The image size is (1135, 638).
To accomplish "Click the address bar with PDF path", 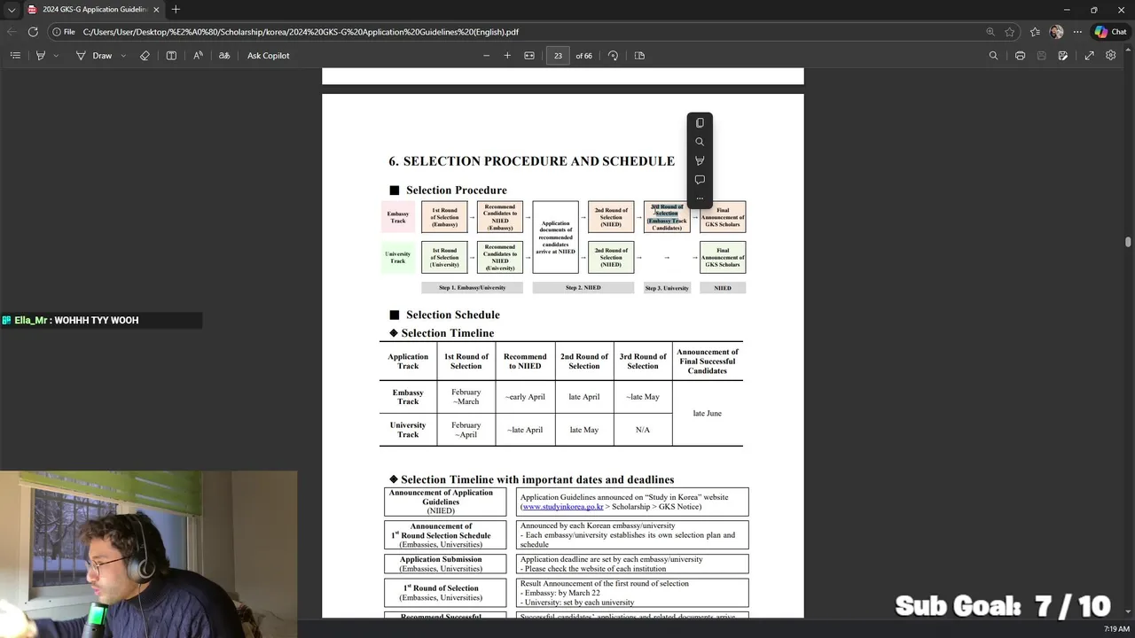I will (x=532, y=32).
